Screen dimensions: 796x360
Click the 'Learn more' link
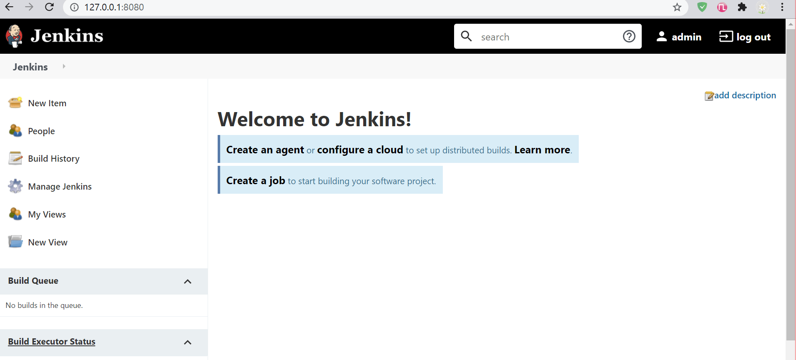click(x=542, y=150)
